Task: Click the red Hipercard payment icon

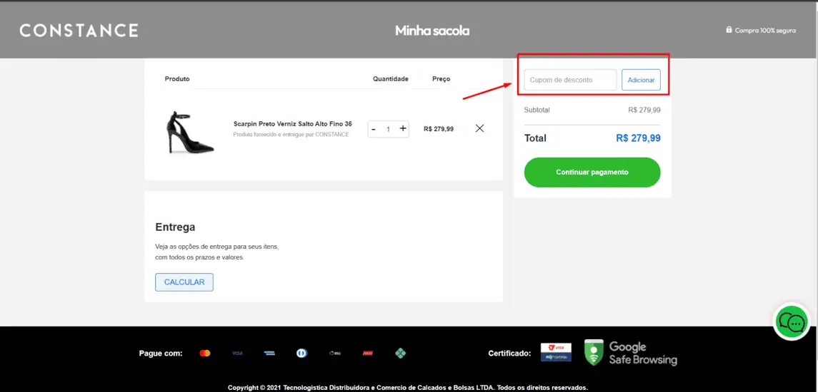Action: pyautogui.click(x=368, y=353)
